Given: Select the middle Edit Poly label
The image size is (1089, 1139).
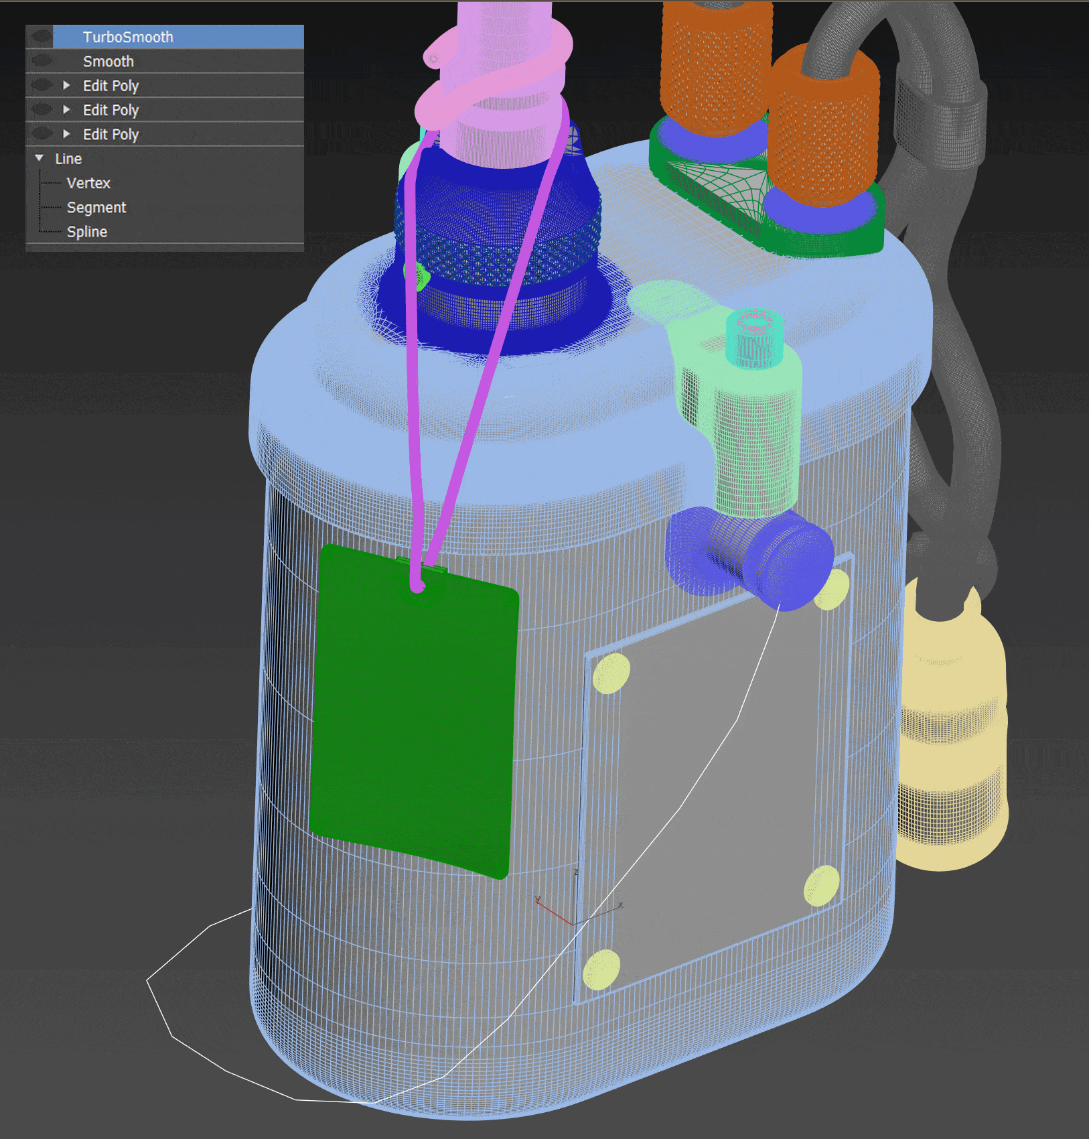Looking at the screenshot, I should [x=111, y=110].
